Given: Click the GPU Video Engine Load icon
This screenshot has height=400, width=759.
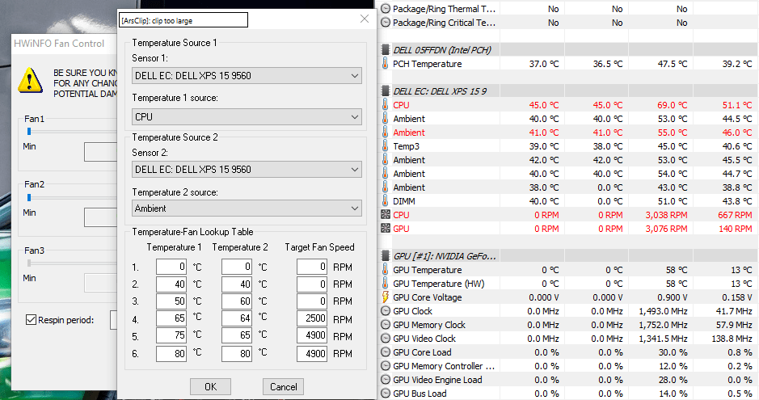Looking at the screenshot, I should [x=386, y=380].
